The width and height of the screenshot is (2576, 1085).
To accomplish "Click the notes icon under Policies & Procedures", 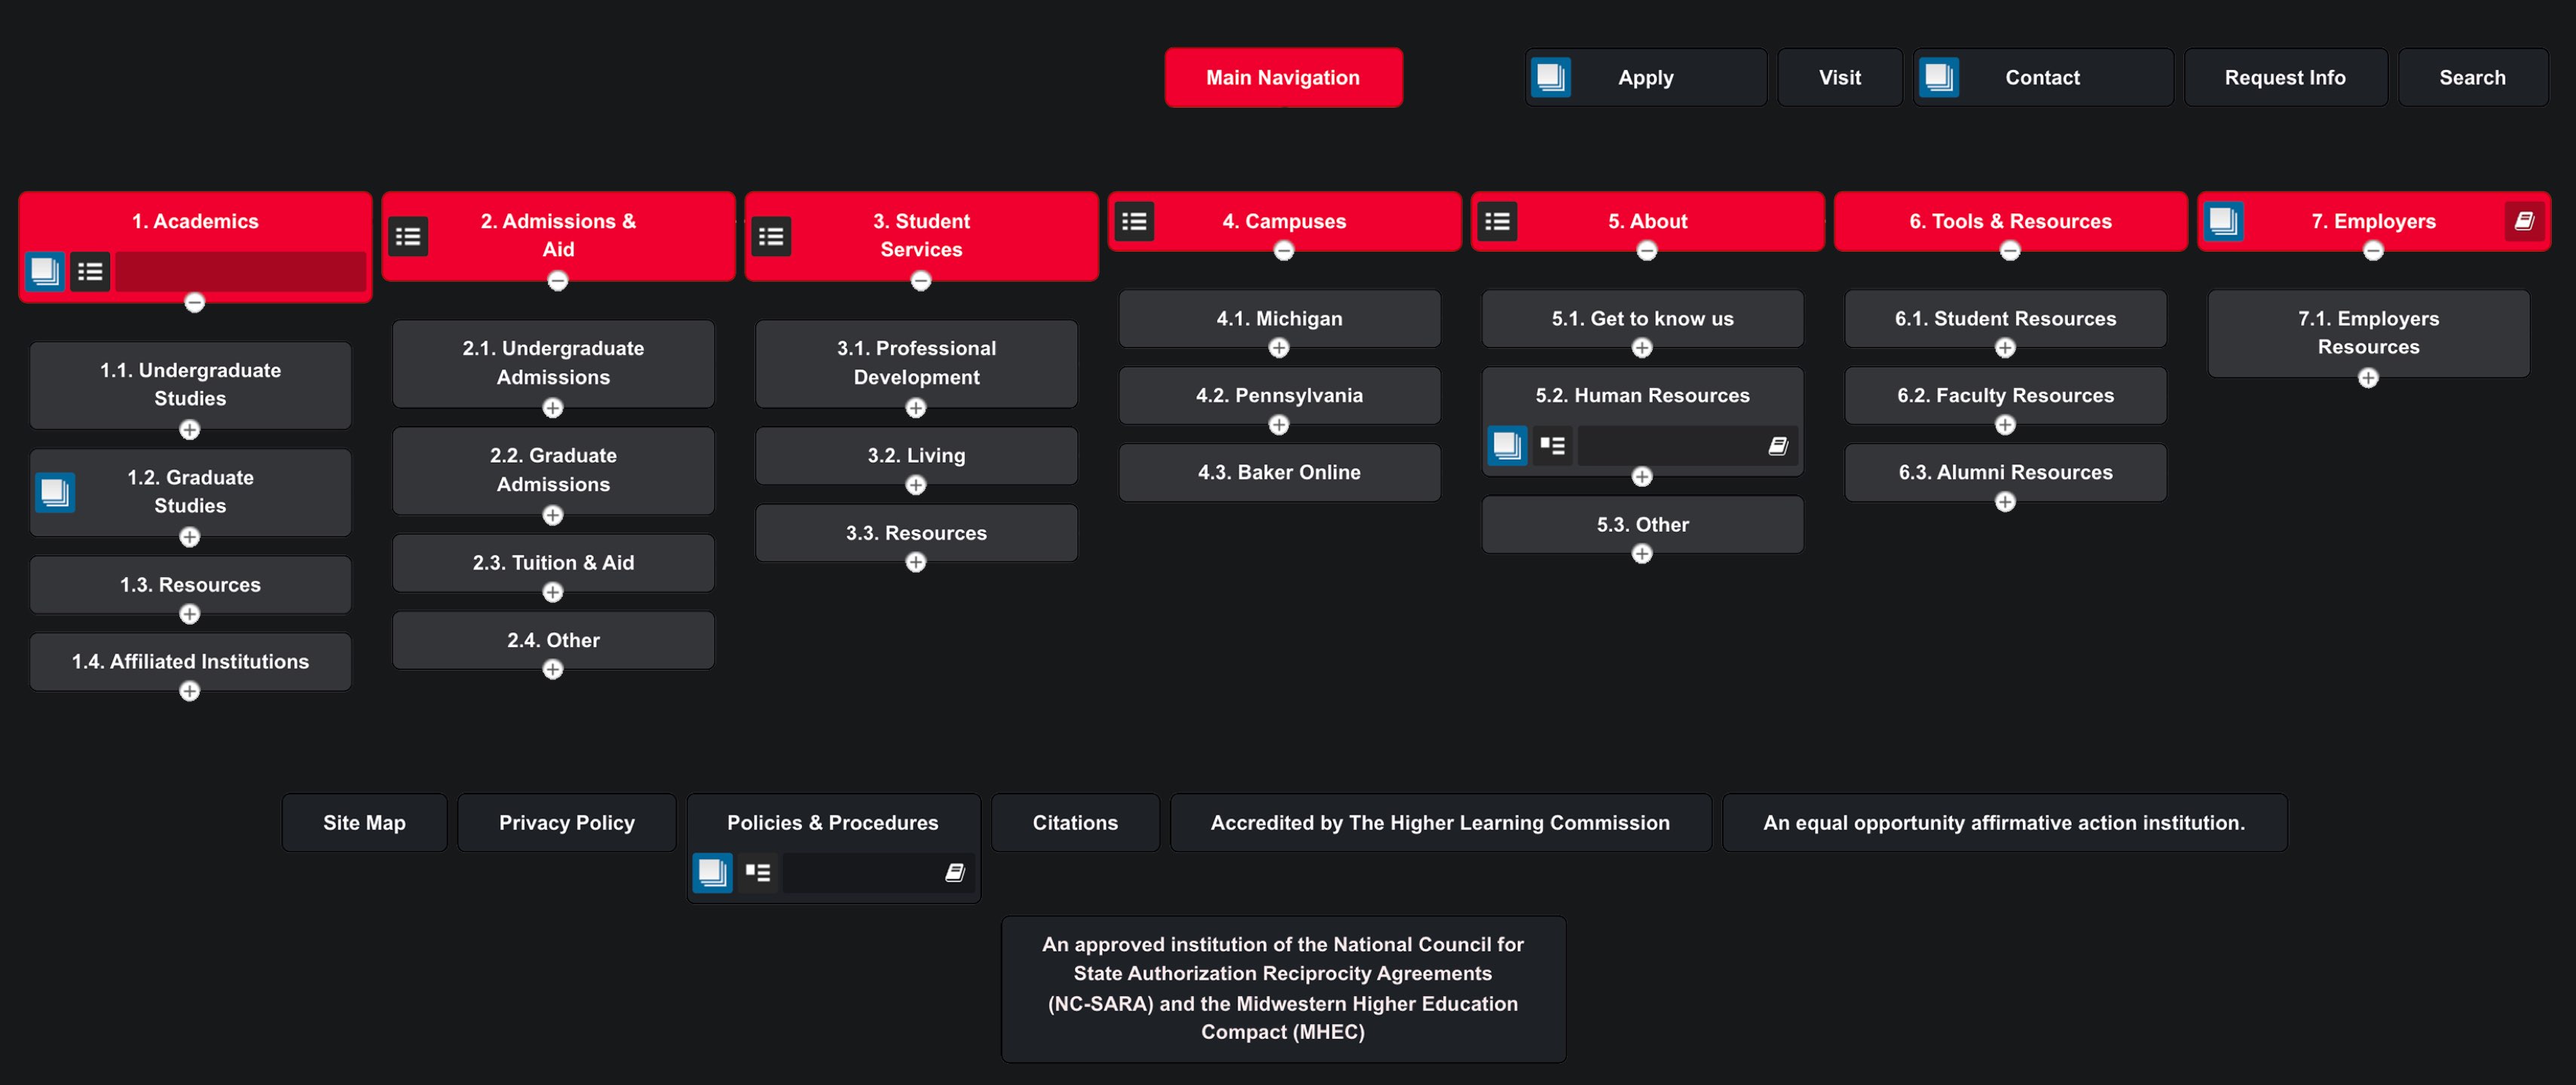I will pyautogui.click(x=955, y=873).
